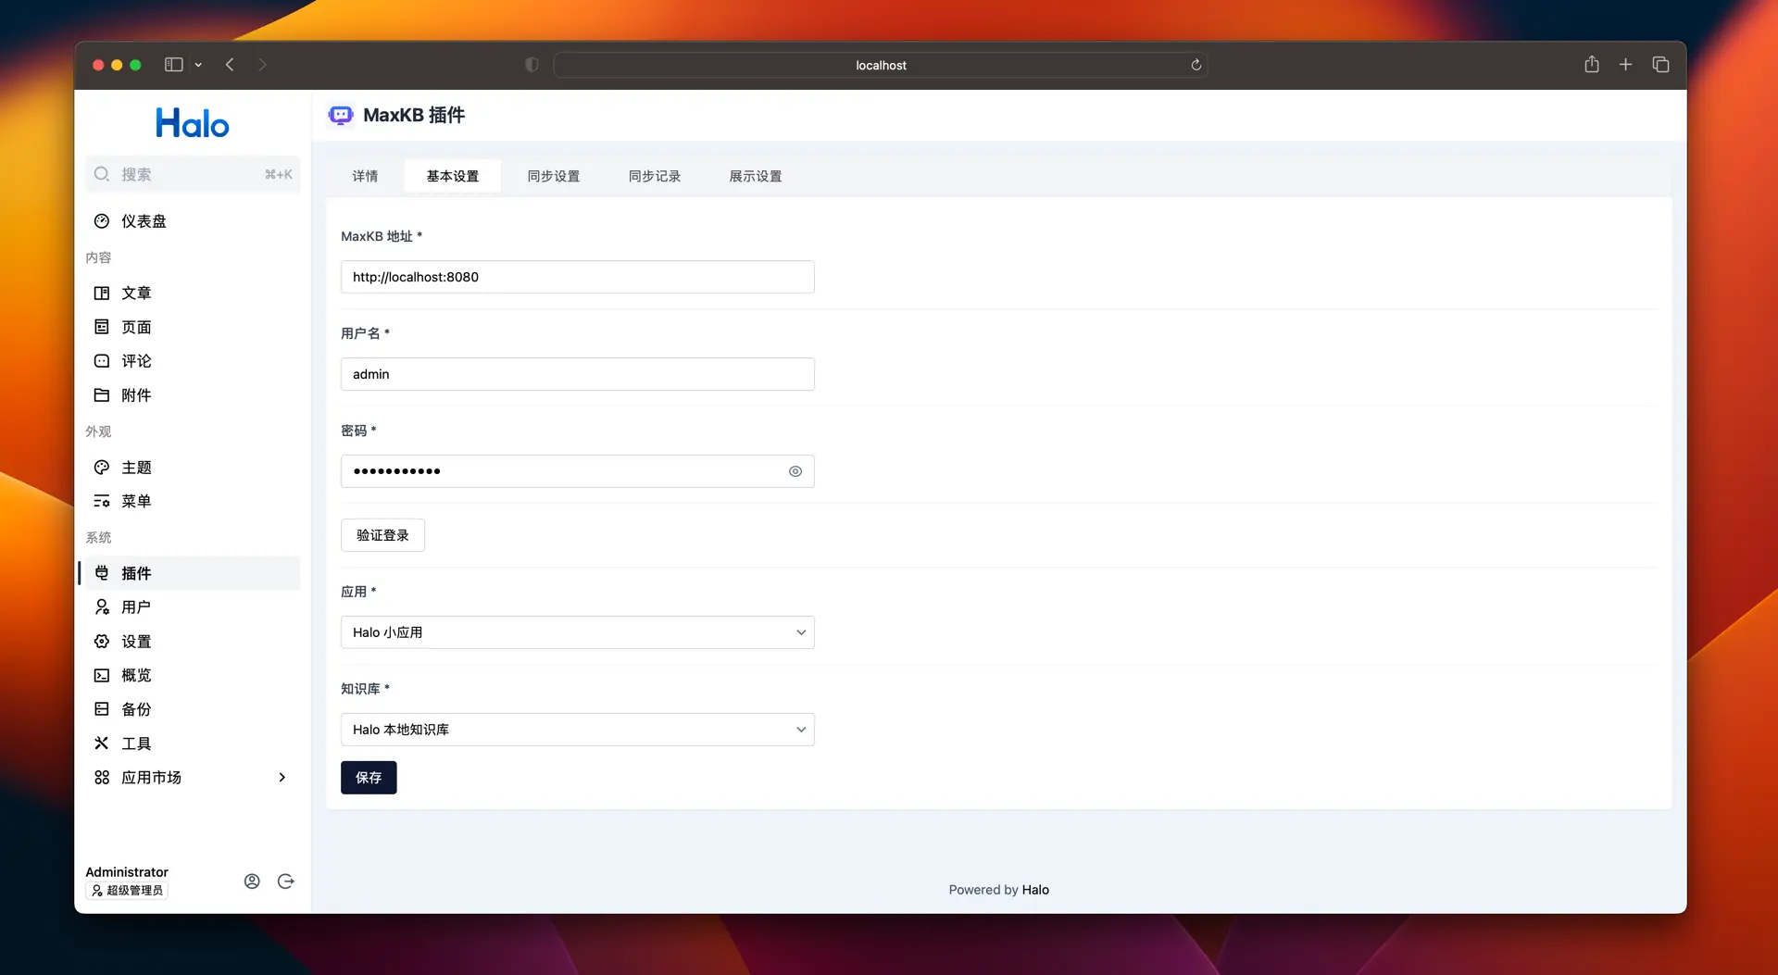
Task: Click the MaxKB 地址 input field
Action: tap(577, 277)
